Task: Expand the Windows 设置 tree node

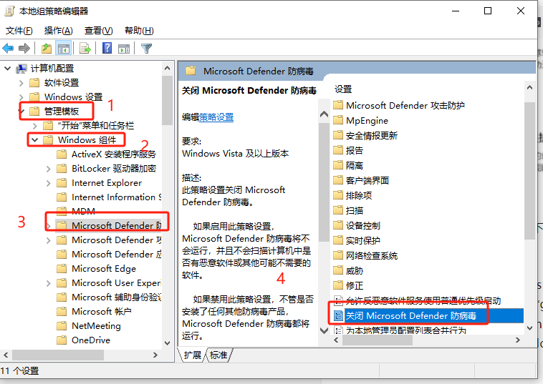Action: 21,97
